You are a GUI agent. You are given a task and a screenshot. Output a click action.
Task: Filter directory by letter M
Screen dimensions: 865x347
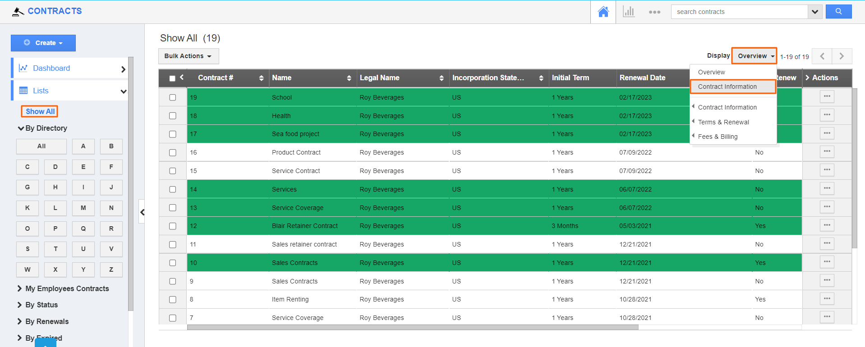click(83, 208)
